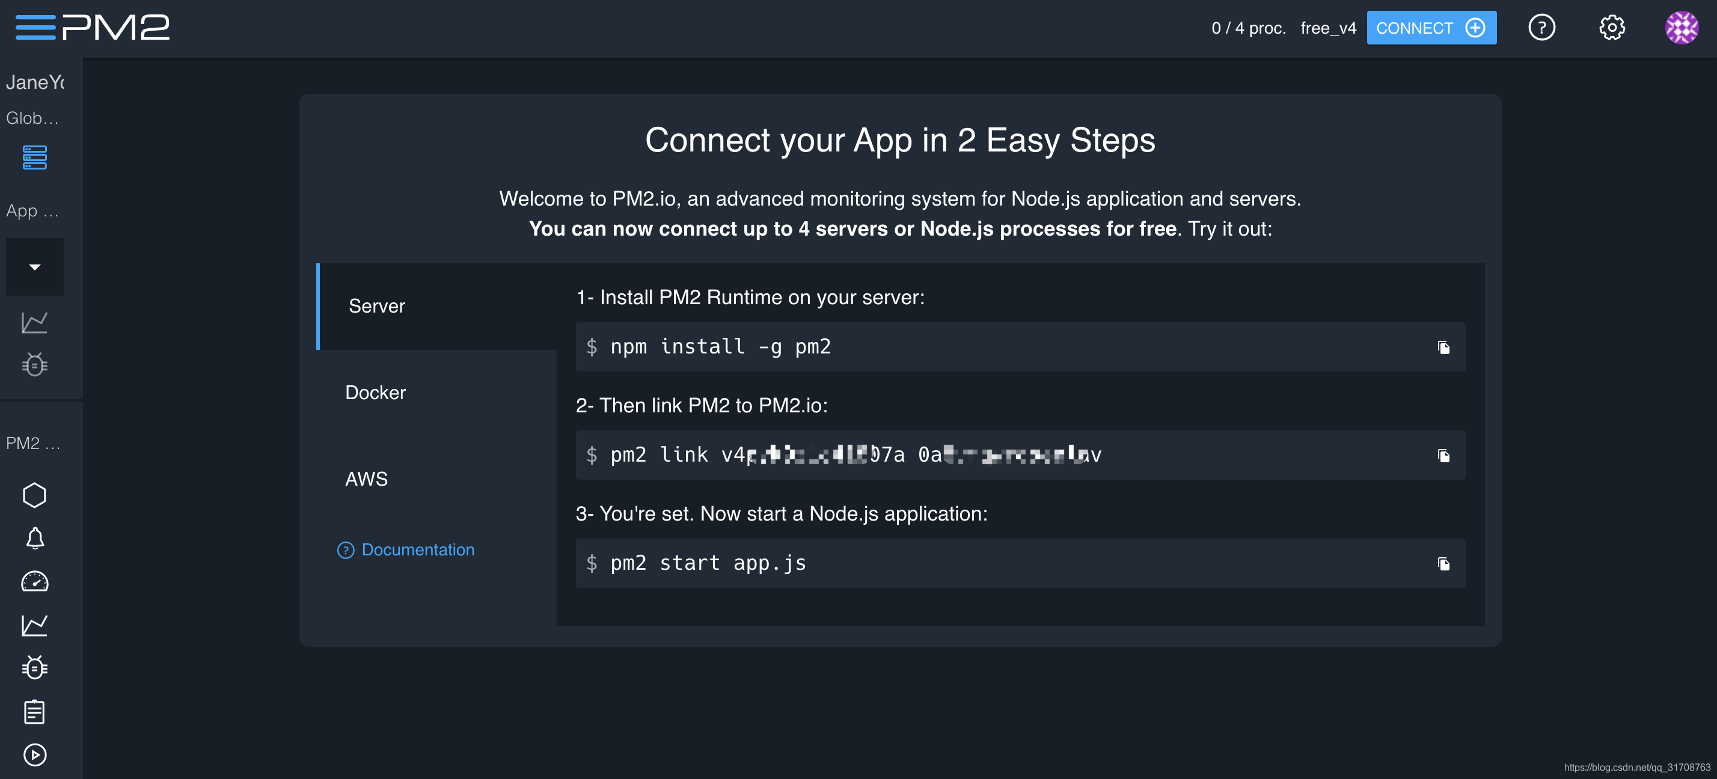This screenshot has width=1717, height=779.
Task: Open the server list icon in sidebar
Action: (x=35, y=157)
